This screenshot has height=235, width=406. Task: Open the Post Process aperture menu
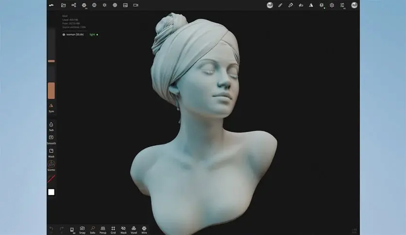click(x=115, y=5)
